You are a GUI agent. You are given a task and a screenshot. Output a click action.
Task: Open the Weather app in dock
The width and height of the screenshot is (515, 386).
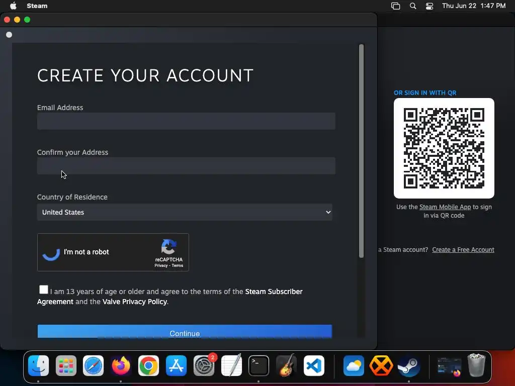354,366
